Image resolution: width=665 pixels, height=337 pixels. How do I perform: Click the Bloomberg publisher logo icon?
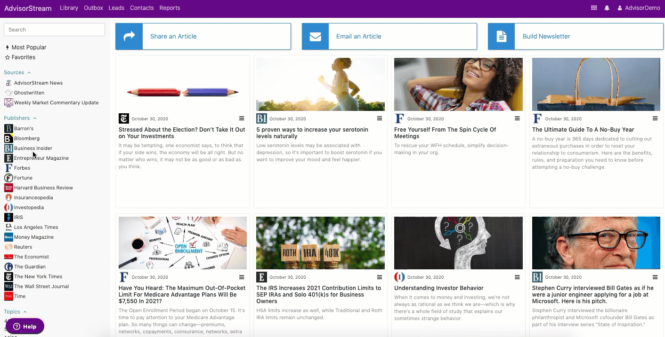tap(8, 138)
